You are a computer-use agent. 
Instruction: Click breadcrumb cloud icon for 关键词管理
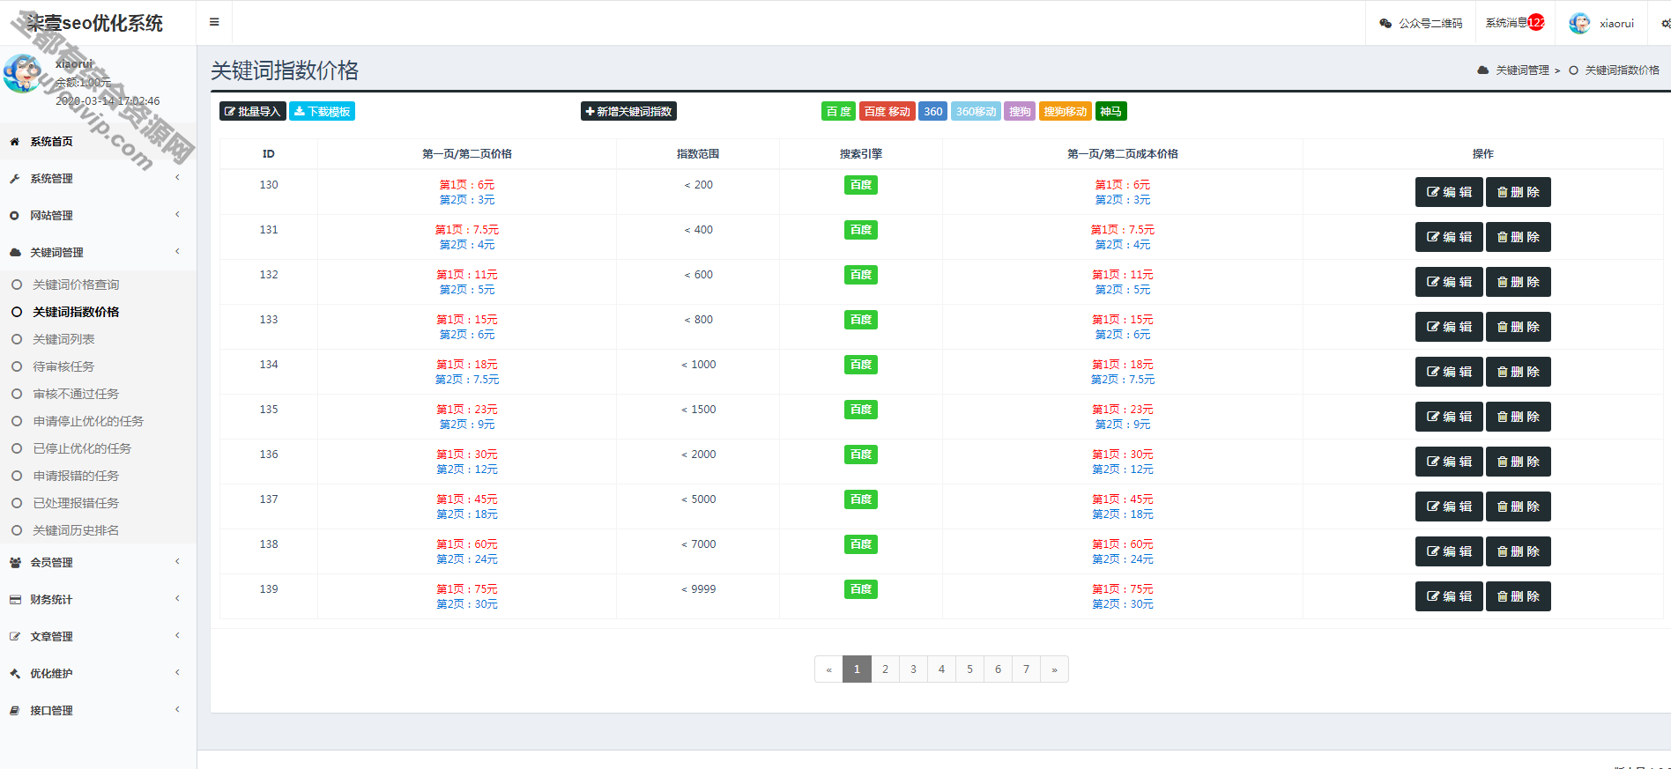[x=1483, y=70]
